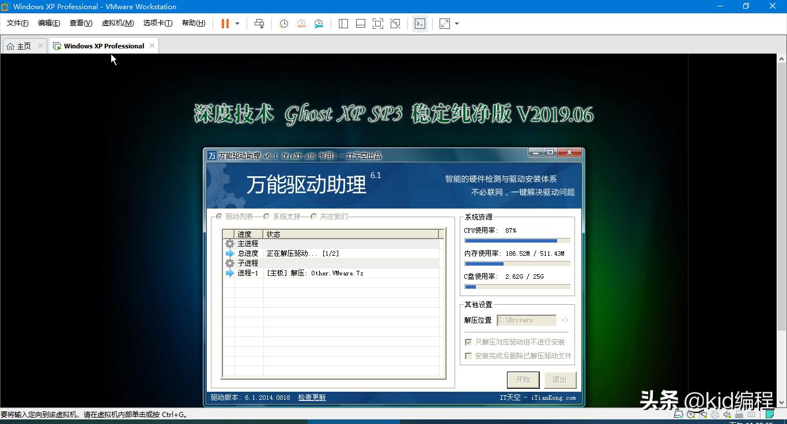Click the 解压位置 path input field
The width and height of the screenshot is (787, 424).
coord(525,320)
